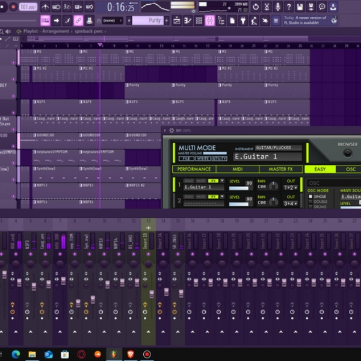Toggle the metronome icon
The image size is (361, 361).
click(45, 7)
